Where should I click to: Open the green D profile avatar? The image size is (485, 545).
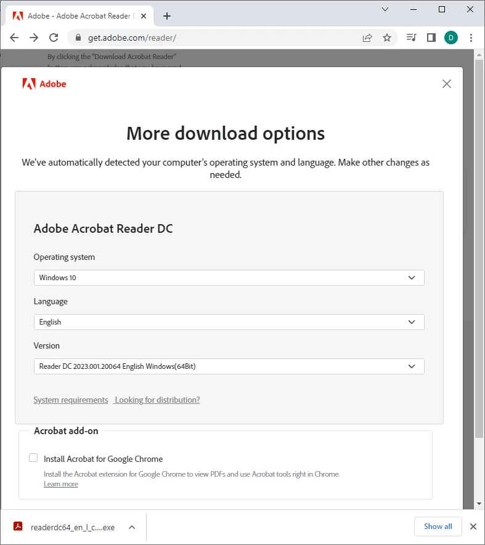(451, 38)
